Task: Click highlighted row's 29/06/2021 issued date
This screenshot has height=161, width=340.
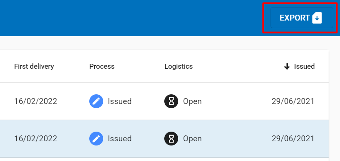Action: point(293,138)
